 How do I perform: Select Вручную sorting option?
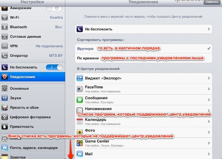(x=144, y=48)
